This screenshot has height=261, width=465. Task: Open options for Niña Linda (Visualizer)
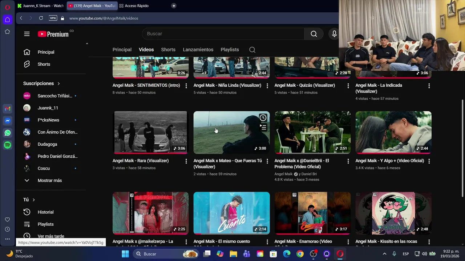[267, 86]
